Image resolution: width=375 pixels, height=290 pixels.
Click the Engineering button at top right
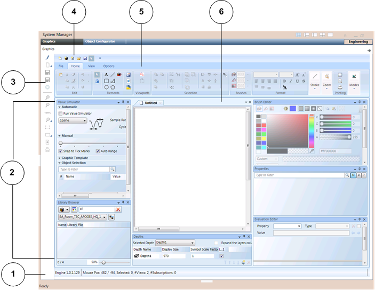click(x=356, y=41)
